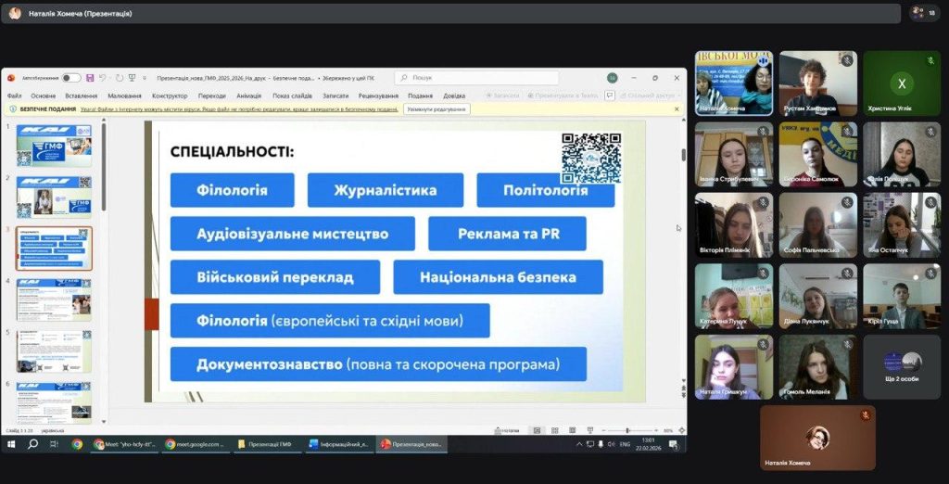Viewport: 949px width, 484px height.
Task: Expand the 'Ще 2 особи' participants tile
Action: 902,367
